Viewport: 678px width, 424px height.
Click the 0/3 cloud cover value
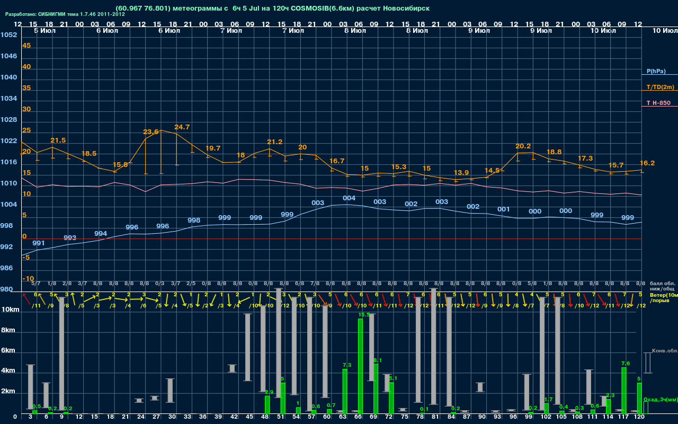coord(159,284)
